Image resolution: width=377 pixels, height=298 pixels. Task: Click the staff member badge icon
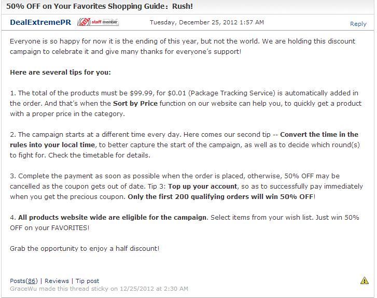(98, 22)
